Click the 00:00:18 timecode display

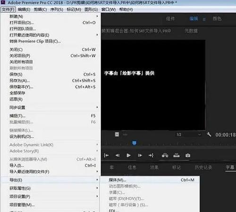(x=226, y=135)
